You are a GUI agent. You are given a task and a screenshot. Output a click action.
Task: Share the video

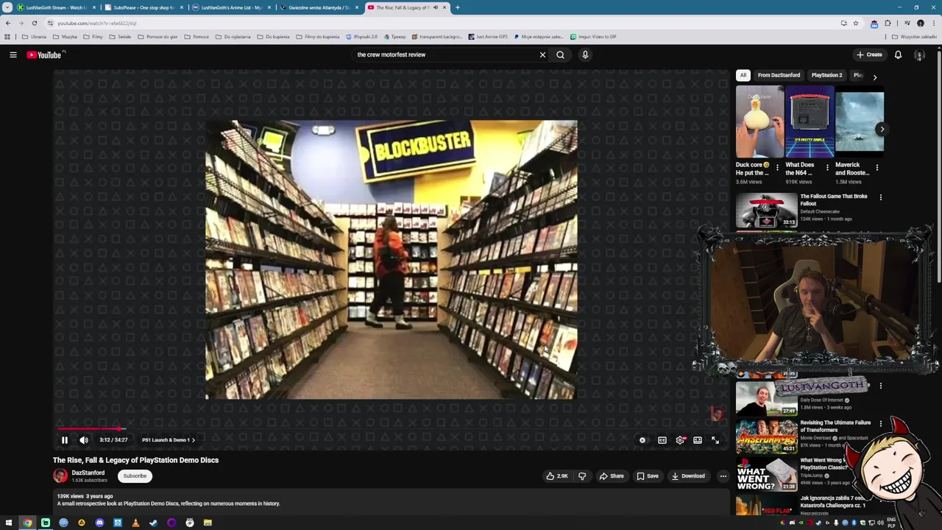pos(611,476)
